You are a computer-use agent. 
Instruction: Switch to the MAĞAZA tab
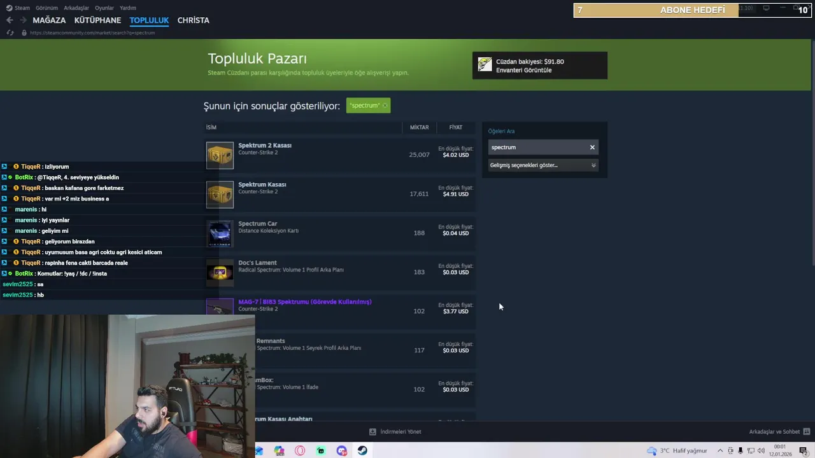49,20
